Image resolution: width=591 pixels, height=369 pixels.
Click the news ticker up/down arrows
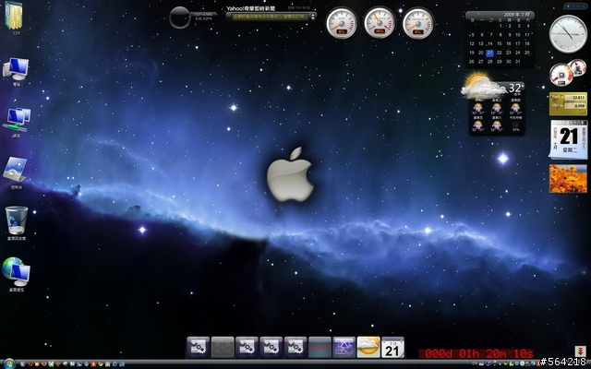tap(313, 17)
